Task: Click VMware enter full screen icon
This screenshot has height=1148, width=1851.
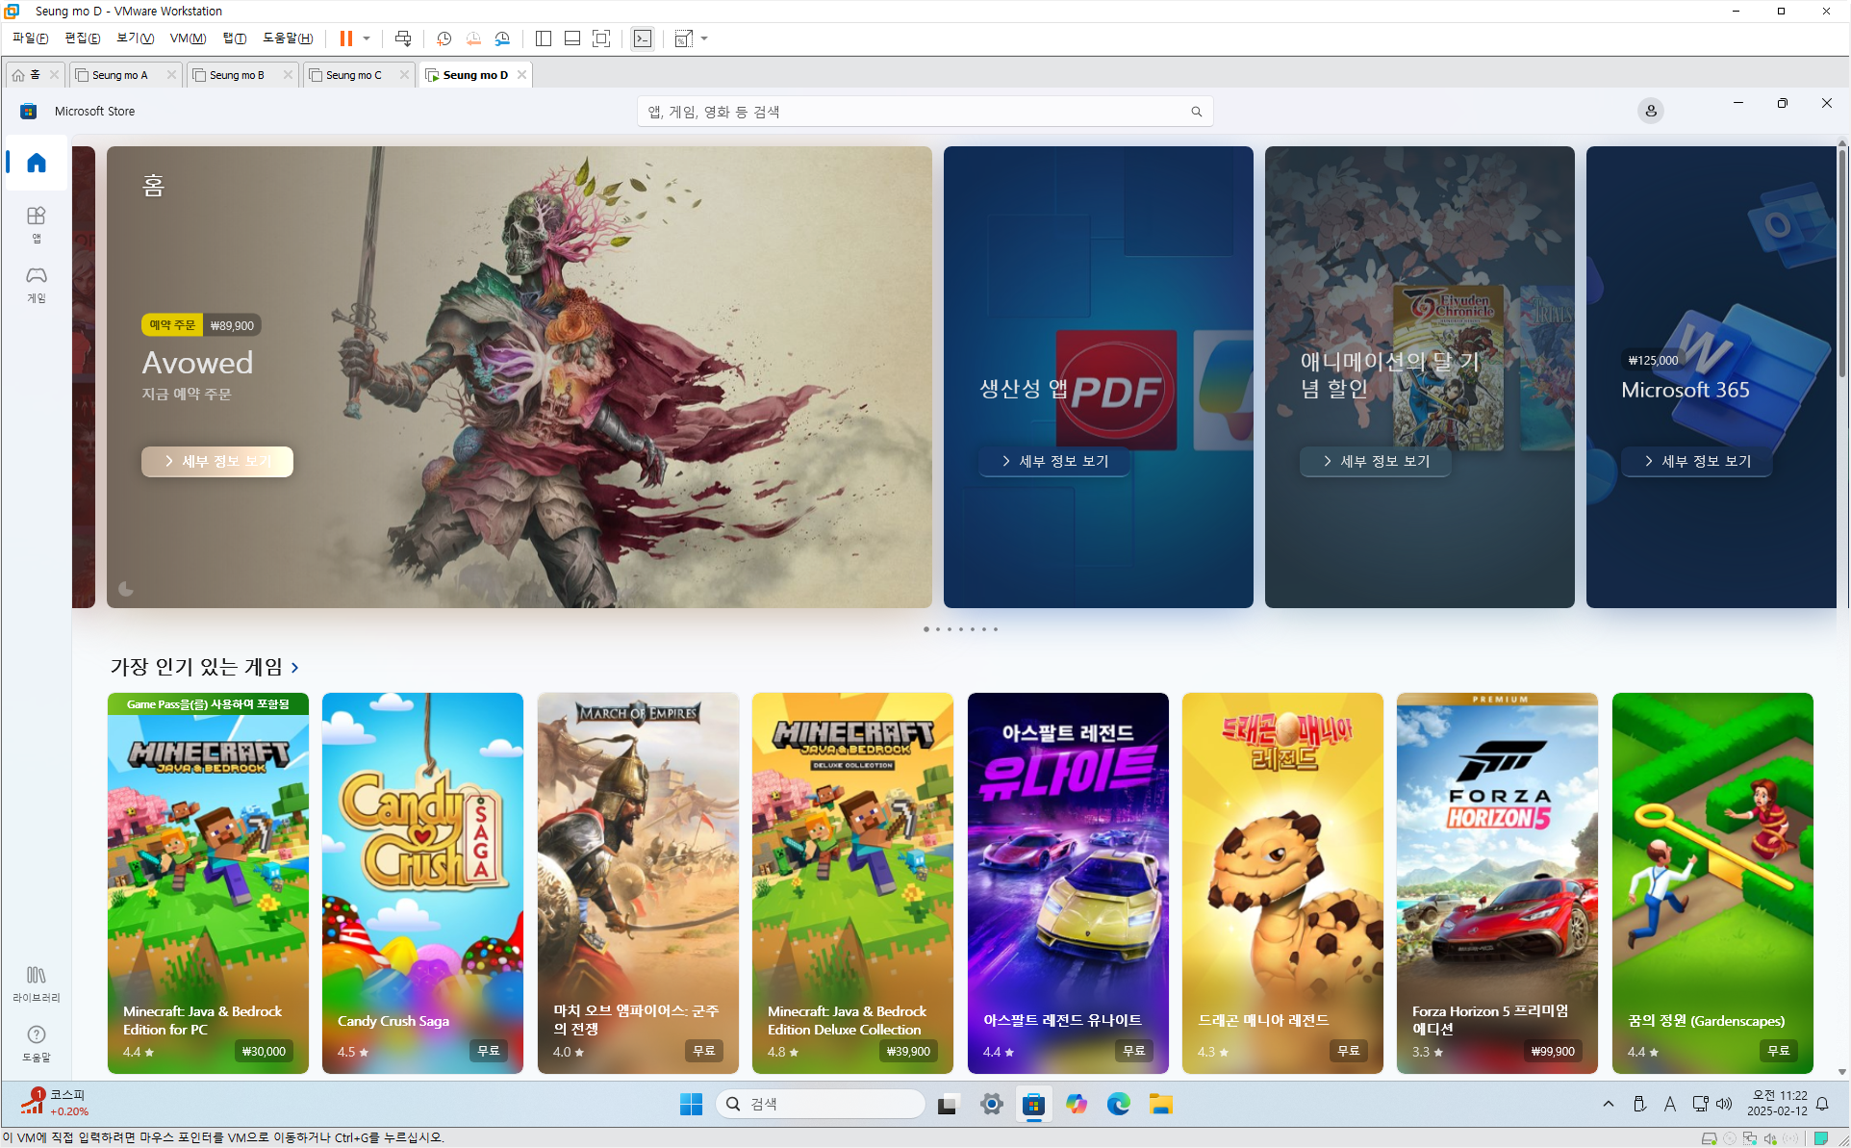Action: tap(601, 38)
